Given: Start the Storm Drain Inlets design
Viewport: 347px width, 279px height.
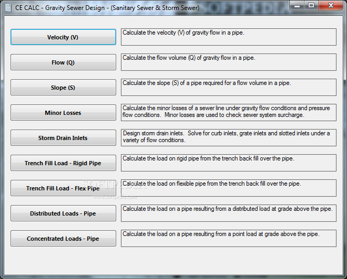Looking at the screenshot, I should coord(63,138).
